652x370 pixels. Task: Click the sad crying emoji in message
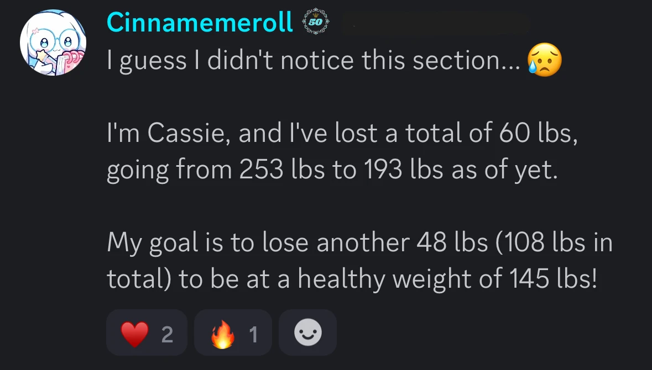[544, 60]
